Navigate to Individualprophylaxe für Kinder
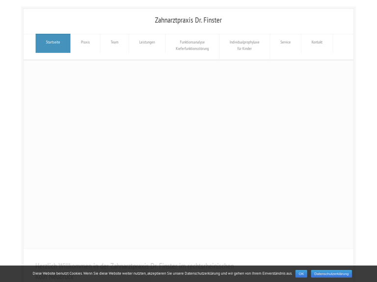The height and width of the screenshot is (282, 377). (x=244, y=45)
